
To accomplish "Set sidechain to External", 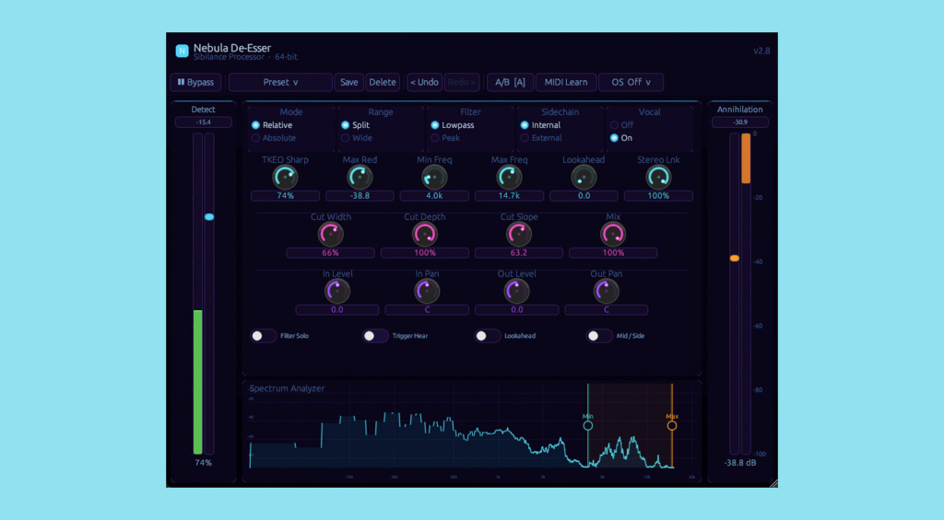I will [541, 138].
